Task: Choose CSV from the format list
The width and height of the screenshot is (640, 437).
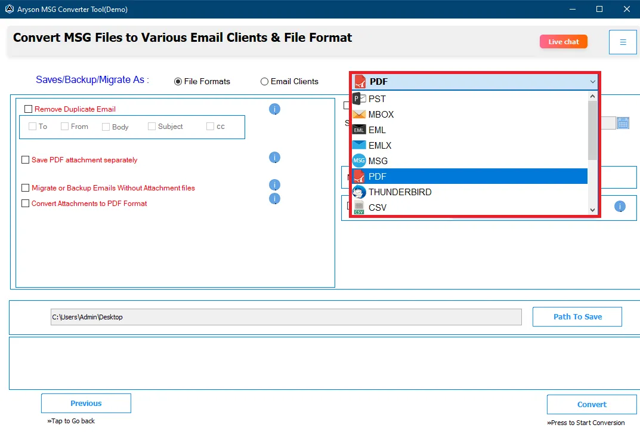Action: pos(469,208)
